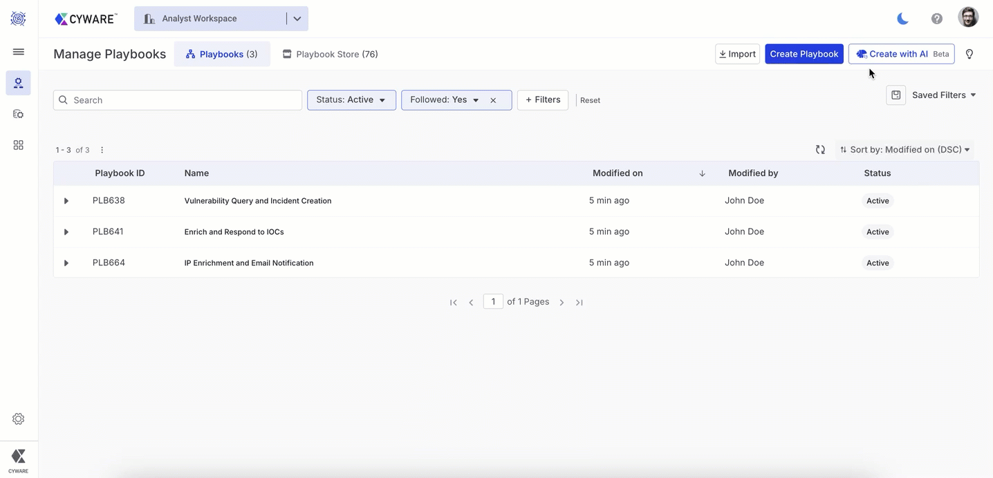Open the hamburger navigation menu

coord(19,52)
